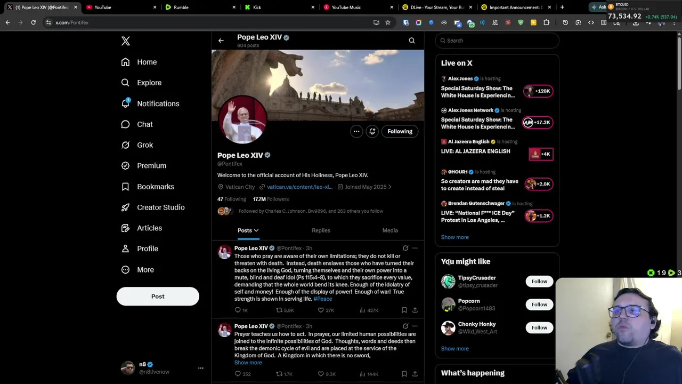Switch to the Replies tab
This screenshot has width=682, height=384.
click(321, 230)
